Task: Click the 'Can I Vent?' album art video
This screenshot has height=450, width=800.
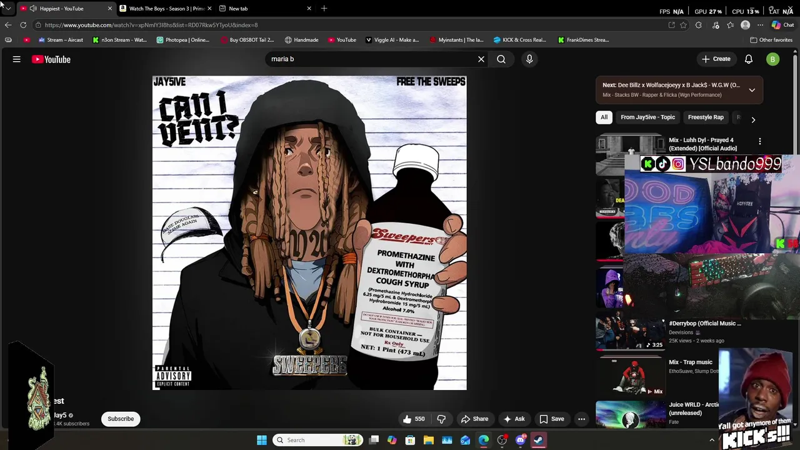Action: [x=309, y=232]
